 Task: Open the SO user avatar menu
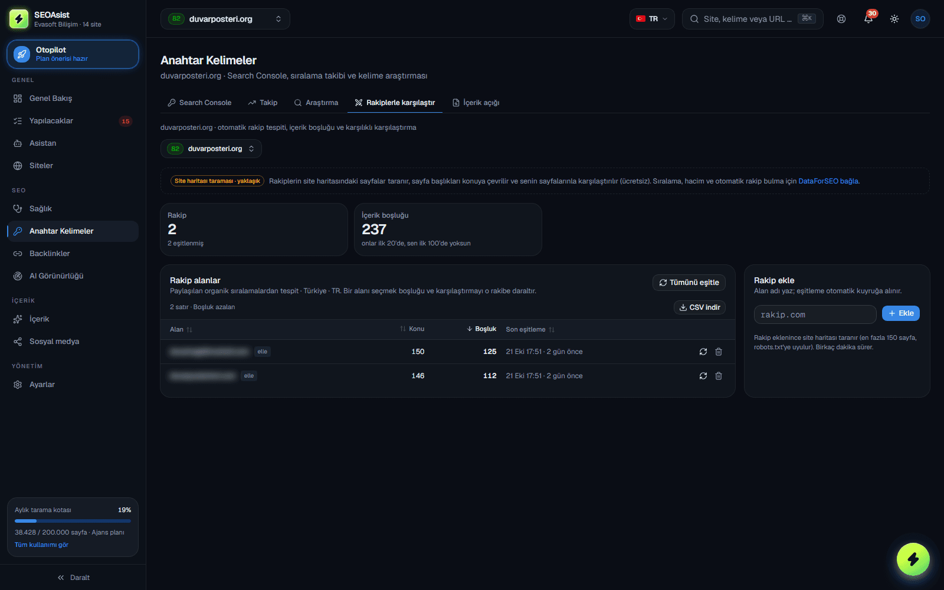click(920, 19)
